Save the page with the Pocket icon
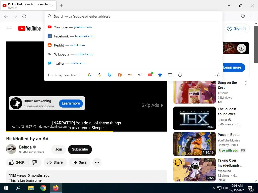The width and height of the screenshot is (258, 193). coord(243,16)
